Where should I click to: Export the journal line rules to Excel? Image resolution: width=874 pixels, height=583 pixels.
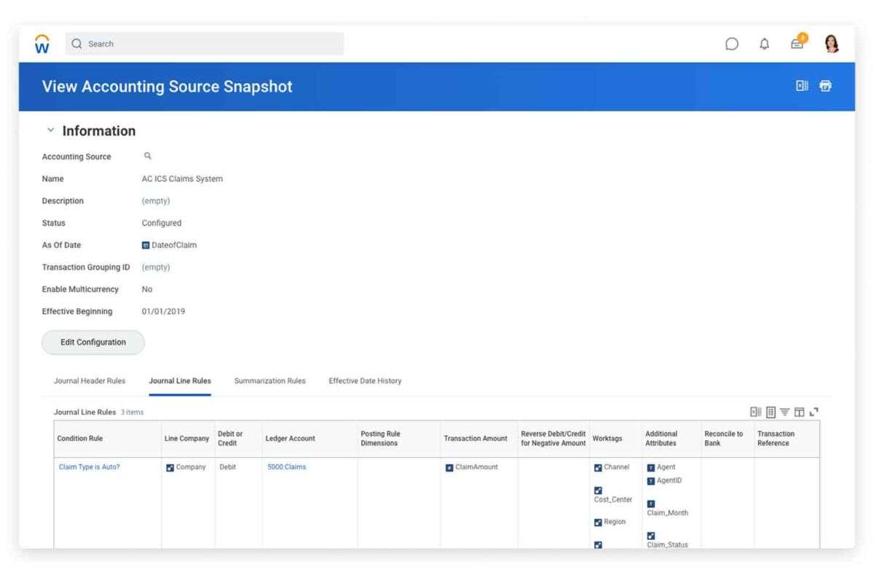(x=755, y=412)
